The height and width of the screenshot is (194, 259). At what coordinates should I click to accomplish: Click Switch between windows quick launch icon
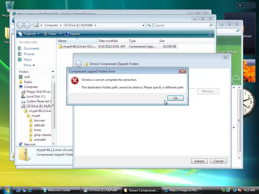(x=24, y=190)
